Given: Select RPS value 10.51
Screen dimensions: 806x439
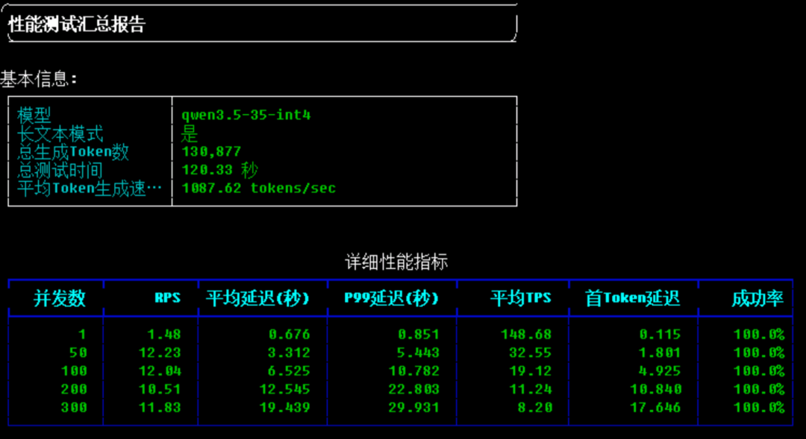Looking at the screenshot, I should coord(160,389).
